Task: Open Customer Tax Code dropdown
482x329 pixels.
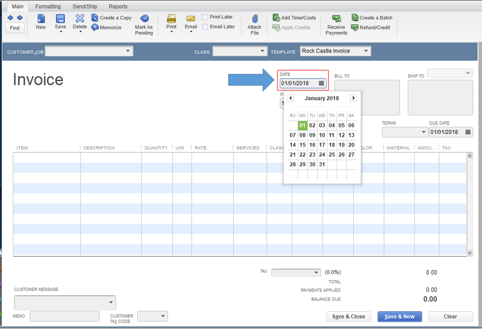Action: (x=163, y=316)
